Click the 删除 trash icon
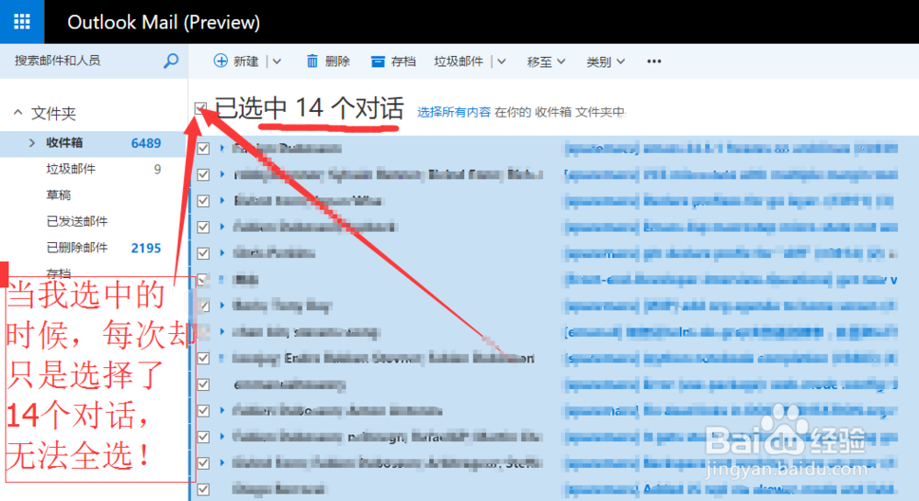This screenshot has height=501, width=919. [x=312, y=61]
